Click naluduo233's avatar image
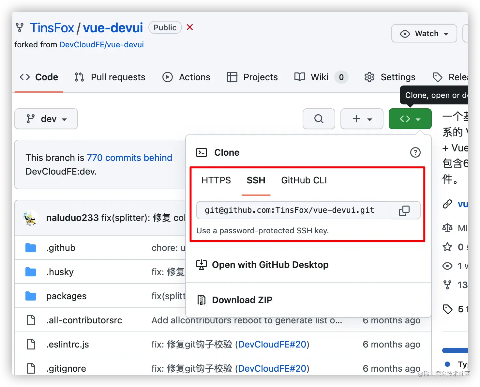The width and height of the screenshot is (480, 387). pyautogui.click(x=31, y=218)
